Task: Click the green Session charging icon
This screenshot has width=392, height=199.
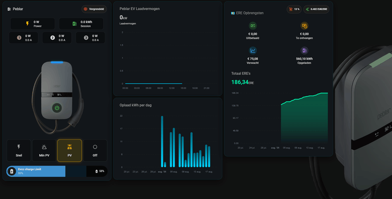Action: tap(74, 24)
